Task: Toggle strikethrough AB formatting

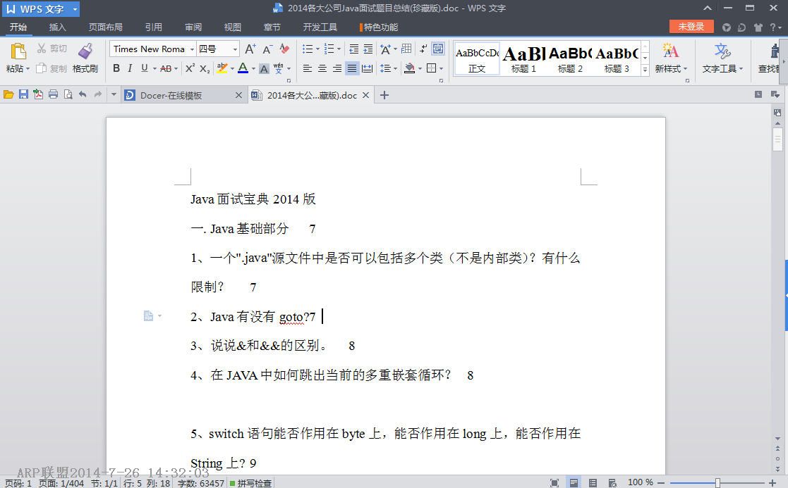Action: coord(166,69)
